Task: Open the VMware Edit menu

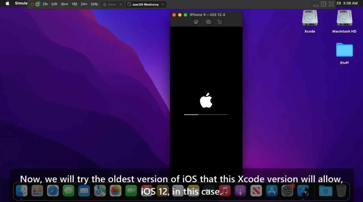Action: [54, 4]
